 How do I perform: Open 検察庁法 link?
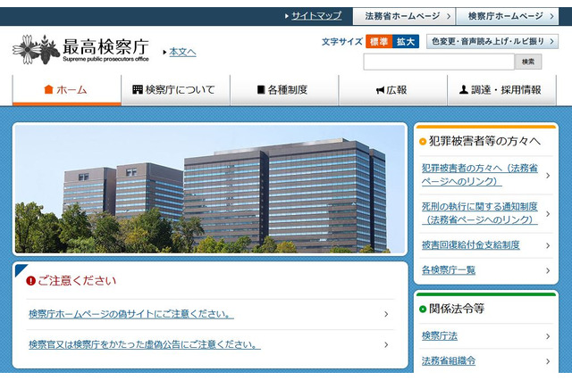(439, 336)
